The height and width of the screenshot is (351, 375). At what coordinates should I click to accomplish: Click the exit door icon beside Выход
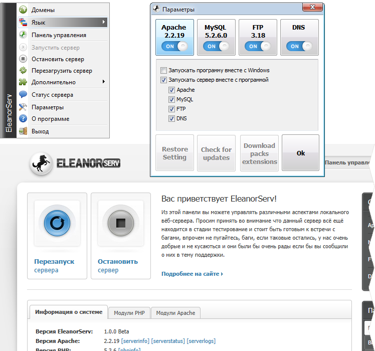pos(23,131)
